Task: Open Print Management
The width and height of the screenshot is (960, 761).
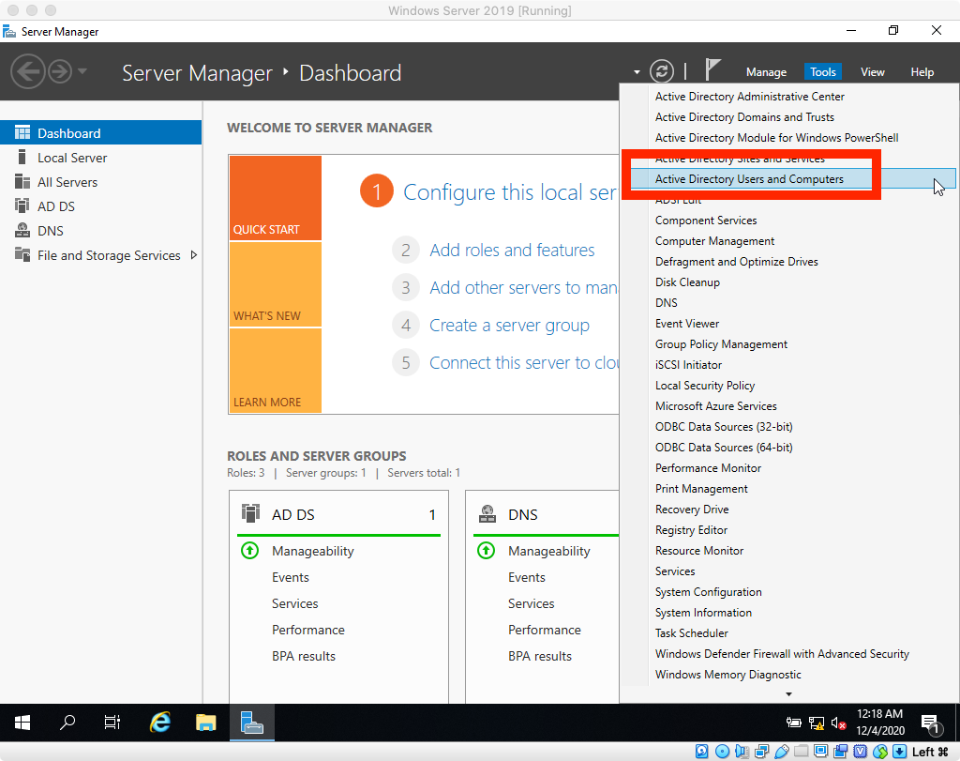Action: click(x=701, y=489)
